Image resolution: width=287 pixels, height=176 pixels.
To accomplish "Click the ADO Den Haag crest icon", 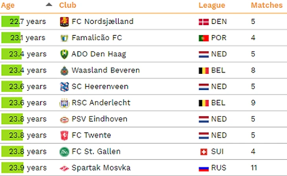I will (64, 54).
